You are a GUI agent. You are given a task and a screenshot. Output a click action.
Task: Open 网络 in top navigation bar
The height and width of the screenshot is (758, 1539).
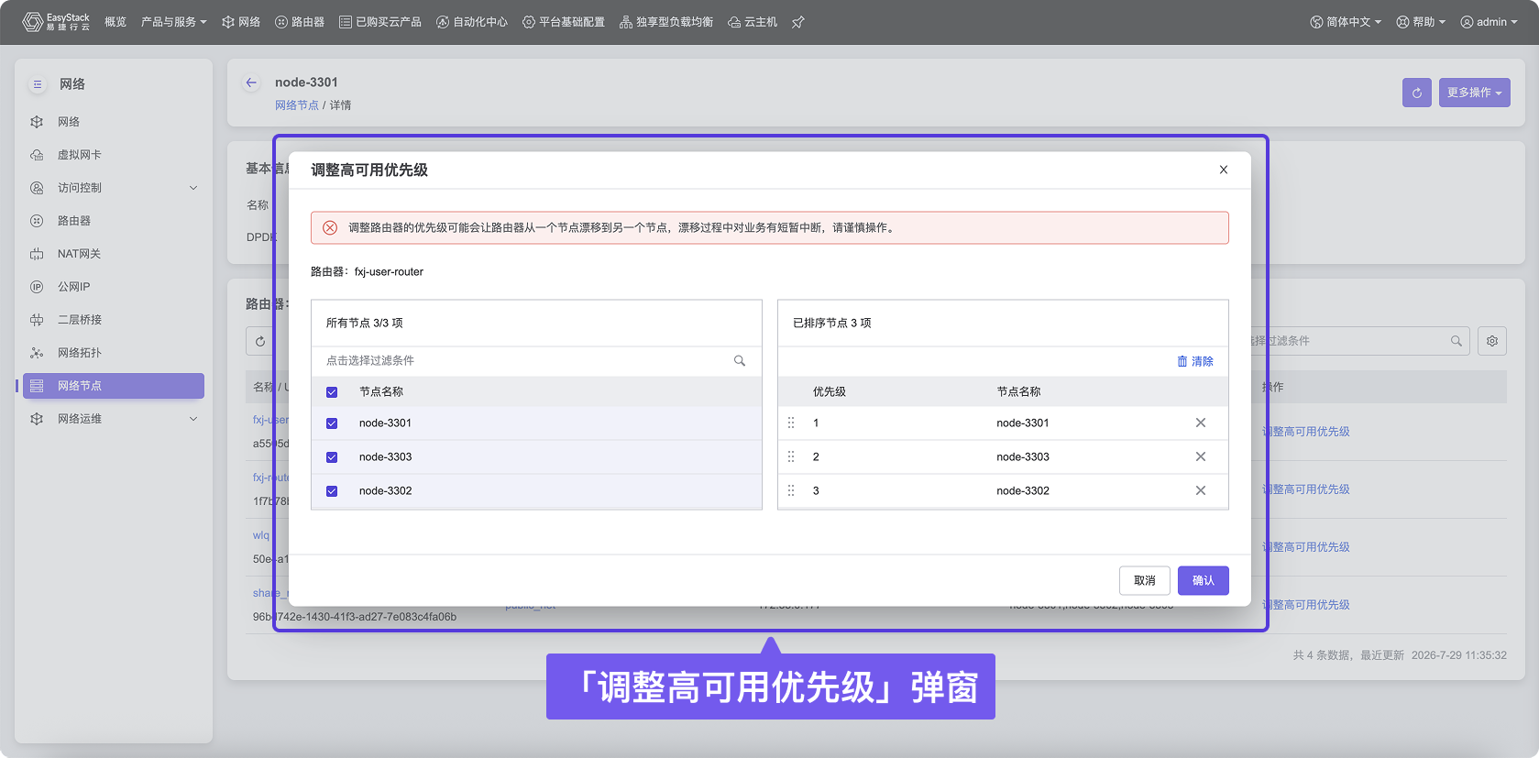click(x=241, y=22)
